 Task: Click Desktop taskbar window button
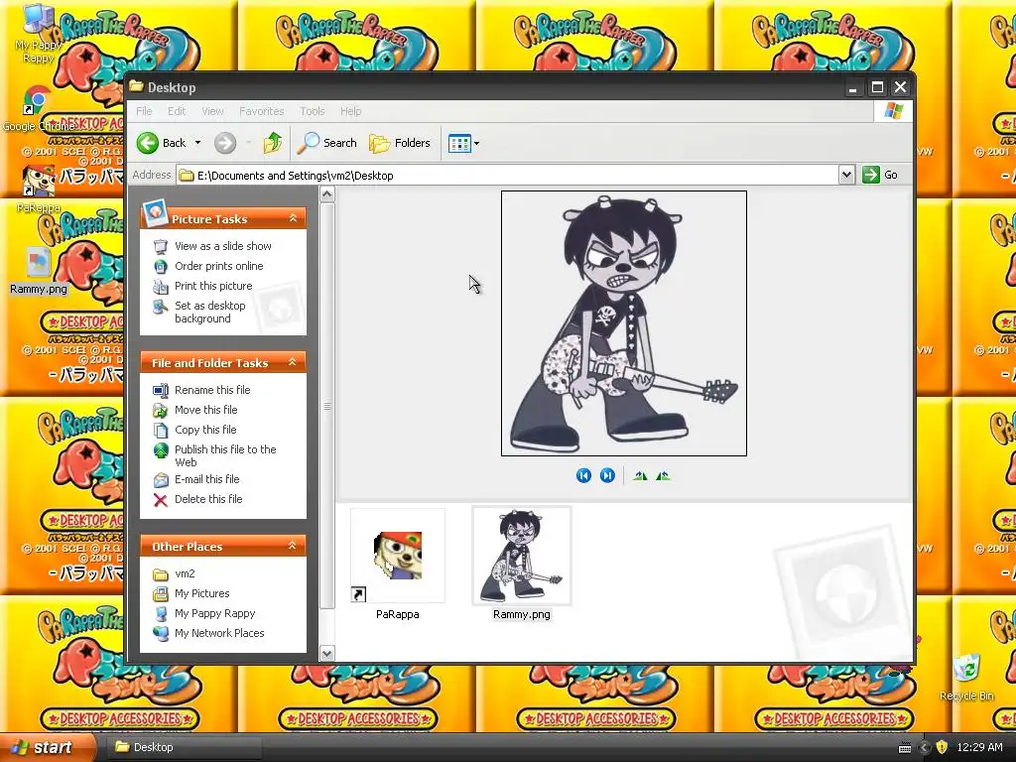pyautogui.click(x=184, y=747)
